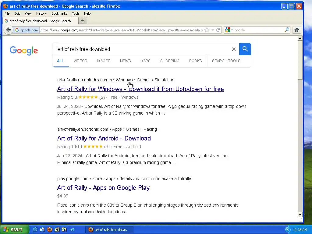312x234 pixels.
Task: Open the File menu
Action: 7,13
